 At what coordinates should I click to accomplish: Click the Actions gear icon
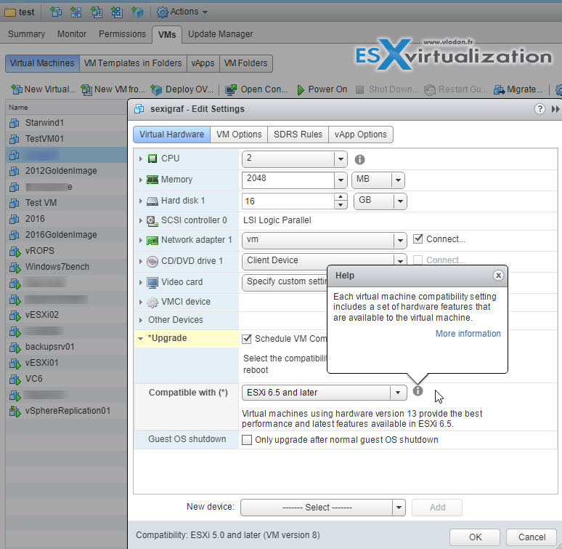163,12
